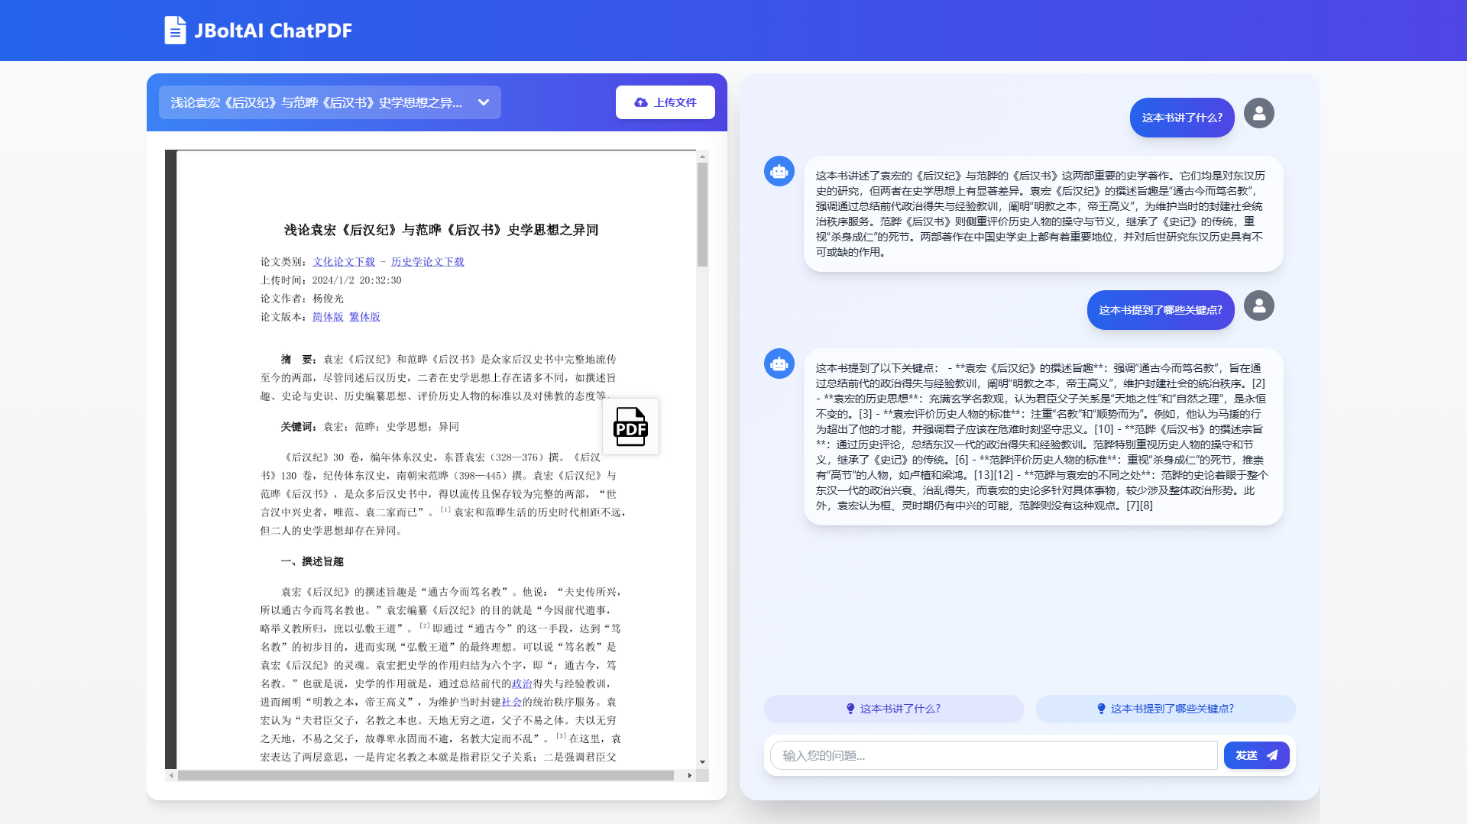The width and height of the screenshot is (1467, 824).
Task: Click the 发送 send button
Action: click(1257, 755)
